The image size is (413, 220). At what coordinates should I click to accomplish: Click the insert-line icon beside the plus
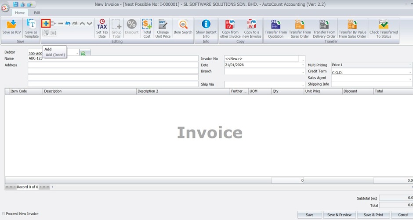point(54,24)
